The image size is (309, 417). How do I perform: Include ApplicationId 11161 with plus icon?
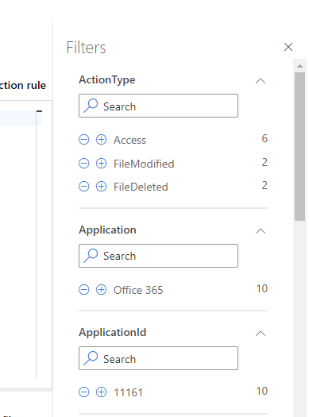click(101, 392)
